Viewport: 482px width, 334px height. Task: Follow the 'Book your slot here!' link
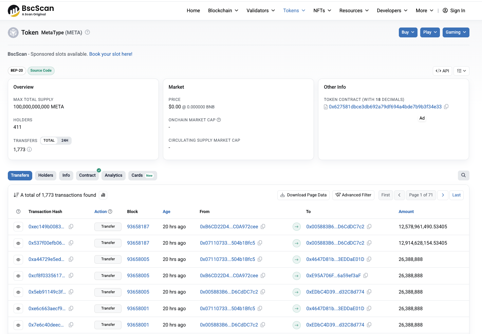pos(111,54)
